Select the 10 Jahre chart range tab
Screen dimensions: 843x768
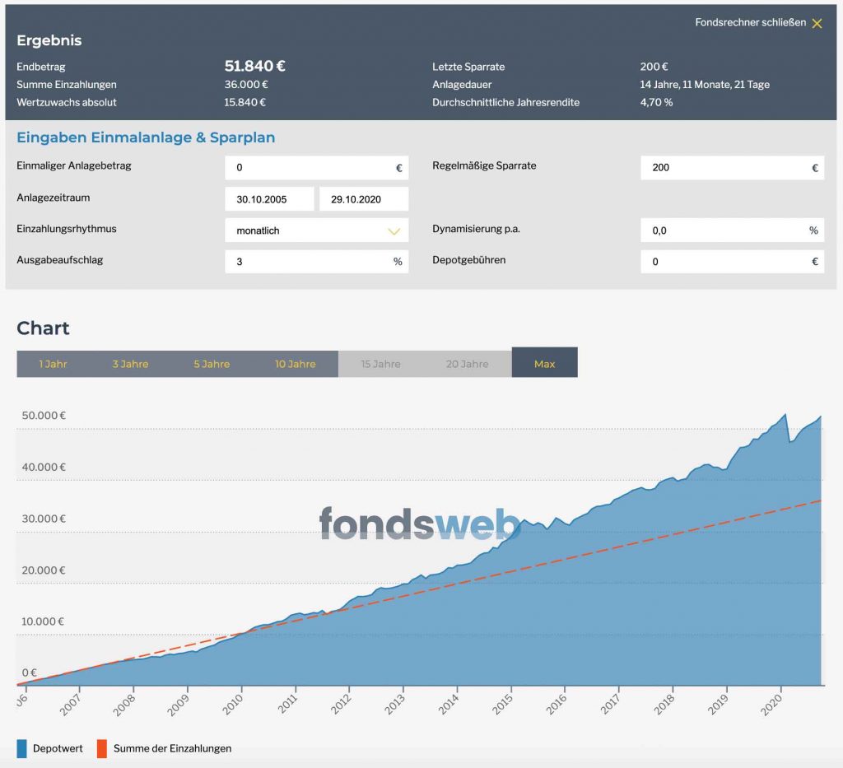click(296, 364)
